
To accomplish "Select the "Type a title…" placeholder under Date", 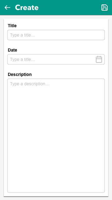I will point(23,59).
